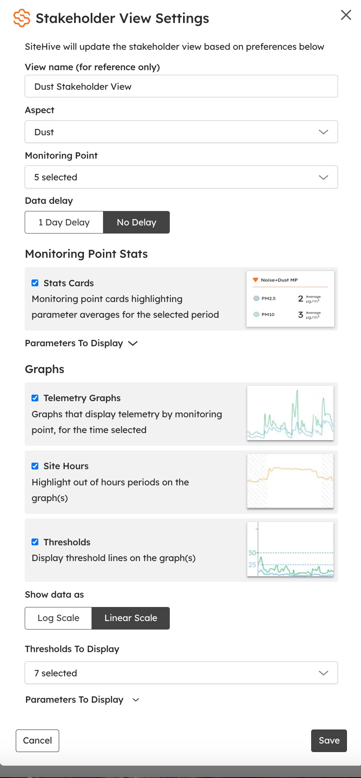
Task: Expand Parameters To Display under Stats
Action: tap(81, 343)
